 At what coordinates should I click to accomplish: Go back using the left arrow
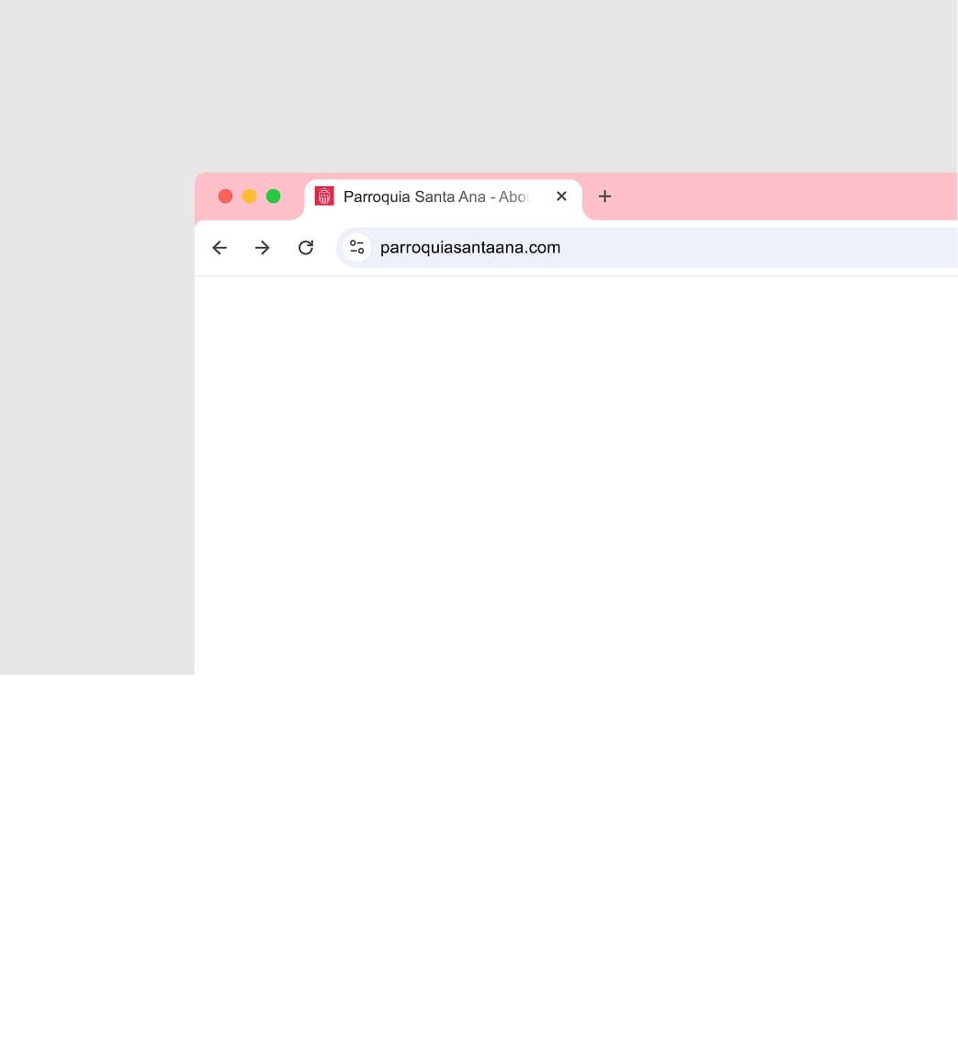[220, 248]
